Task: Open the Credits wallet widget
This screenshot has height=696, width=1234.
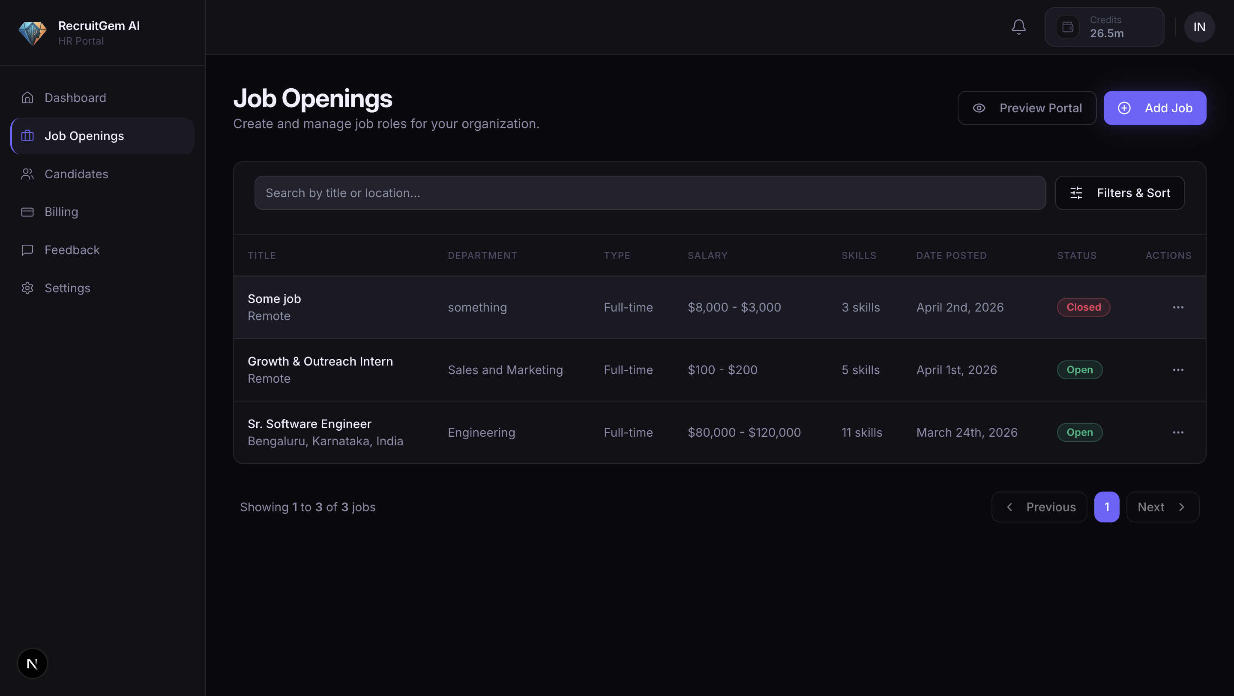Action: click(1104, 27)
